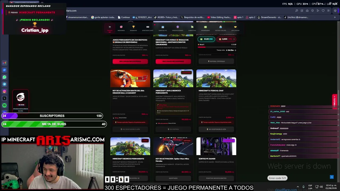
Task: Open Spider-Man Miles Morales image
Action: point(173,146)
